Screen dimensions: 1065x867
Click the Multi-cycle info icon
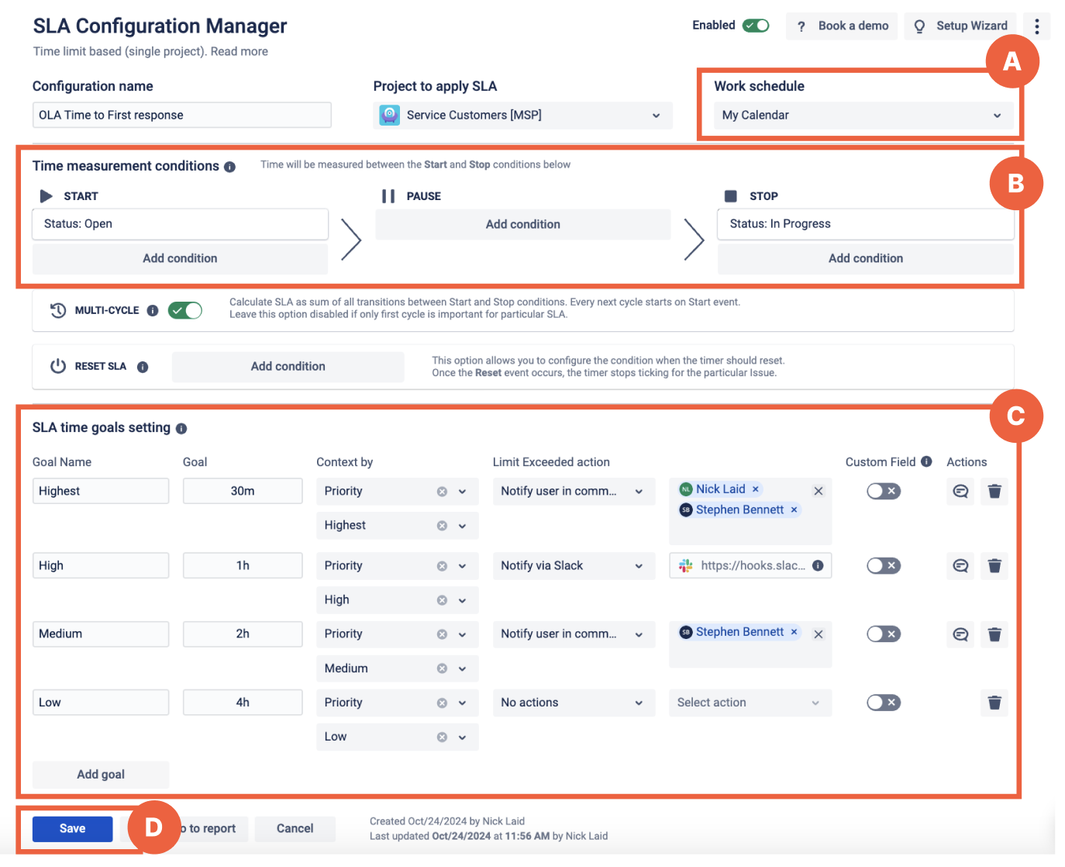pyautogui.click(x=153, y=311)
